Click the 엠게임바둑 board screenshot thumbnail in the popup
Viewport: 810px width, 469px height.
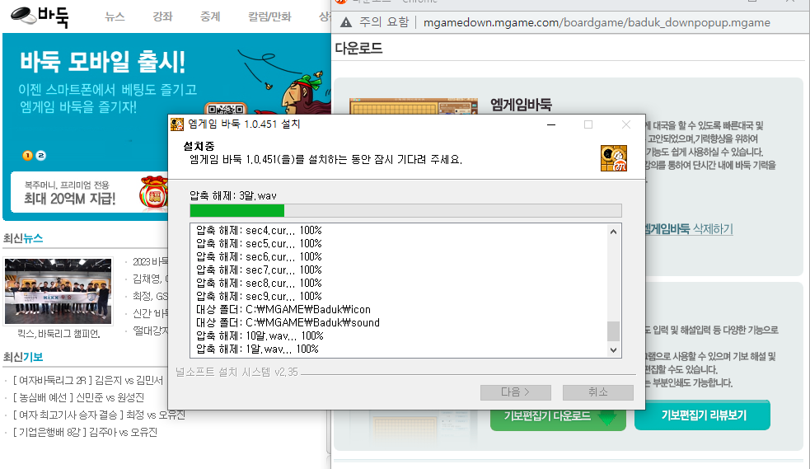click(414, 106)
